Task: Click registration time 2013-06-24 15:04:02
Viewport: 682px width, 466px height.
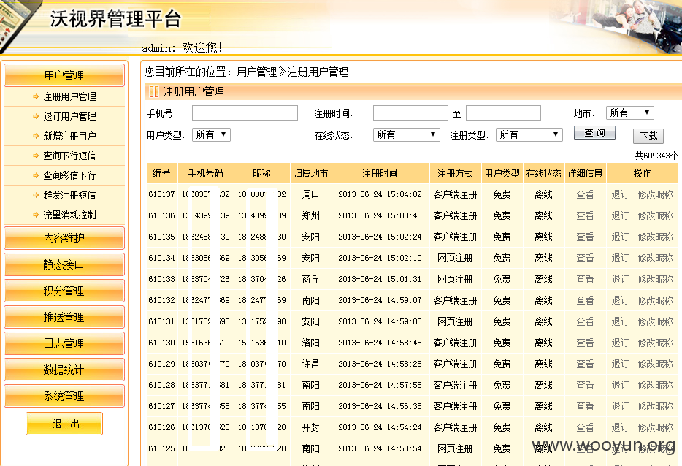Action: click(x=380, y=194)
